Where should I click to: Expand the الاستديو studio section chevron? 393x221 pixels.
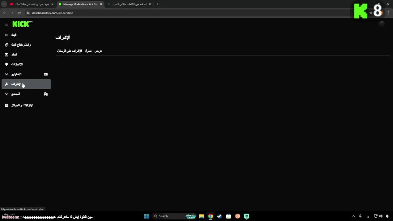6,74
